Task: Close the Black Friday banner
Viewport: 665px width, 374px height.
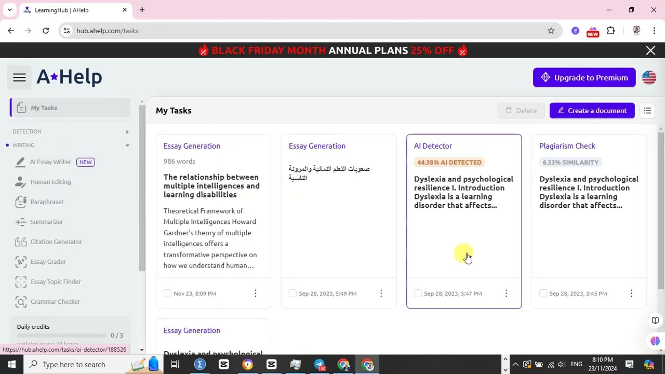Action: pyautogui.click(x=650, y=50)
